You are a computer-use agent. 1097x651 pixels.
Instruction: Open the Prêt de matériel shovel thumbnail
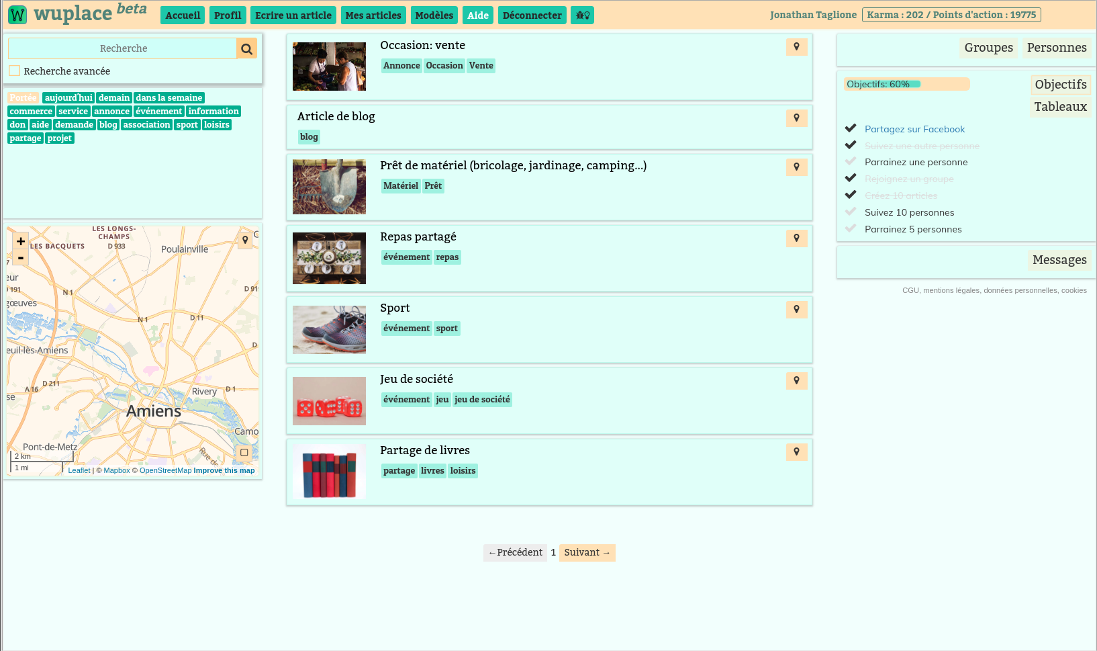click(x=329, y=187)
